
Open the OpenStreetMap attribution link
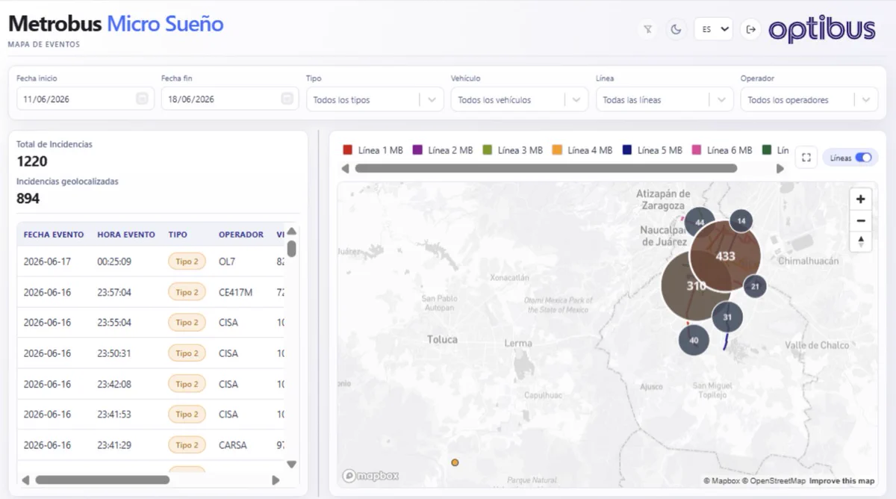(774, 481)
